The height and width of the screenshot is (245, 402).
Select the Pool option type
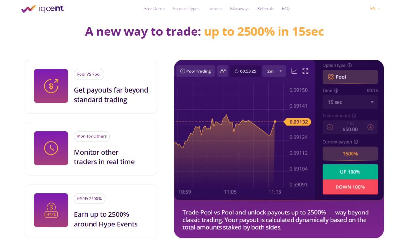pos(350,77)
